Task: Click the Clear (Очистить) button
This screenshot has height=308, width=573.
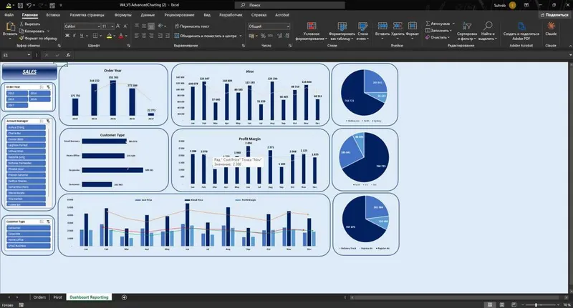Action: pos(437,37)
